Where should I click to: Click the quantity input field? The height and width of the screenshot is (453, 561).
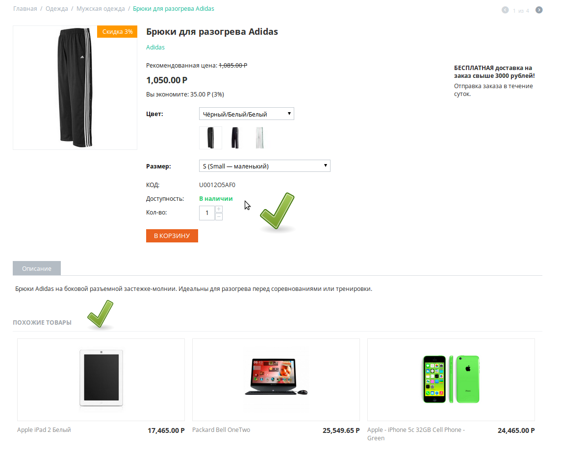coord(207,213)
